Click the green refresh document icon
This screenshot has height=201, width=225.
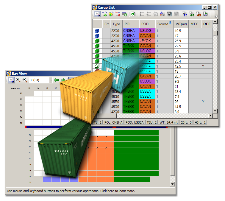[133, 14]
